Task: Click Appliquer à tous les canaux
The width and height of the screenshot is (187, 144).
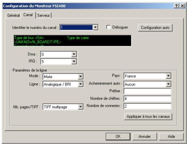Action: coord(148,117)
